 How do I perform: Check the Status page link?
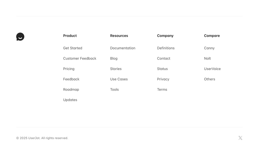pos(162,69)
